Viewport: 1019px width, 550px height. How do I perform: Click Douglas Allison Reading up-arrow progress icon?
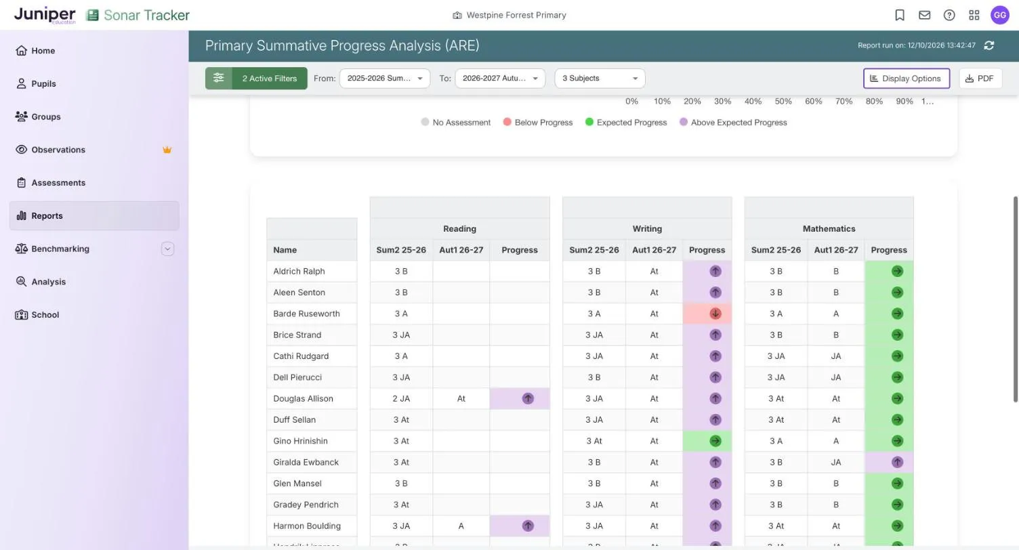528,398
